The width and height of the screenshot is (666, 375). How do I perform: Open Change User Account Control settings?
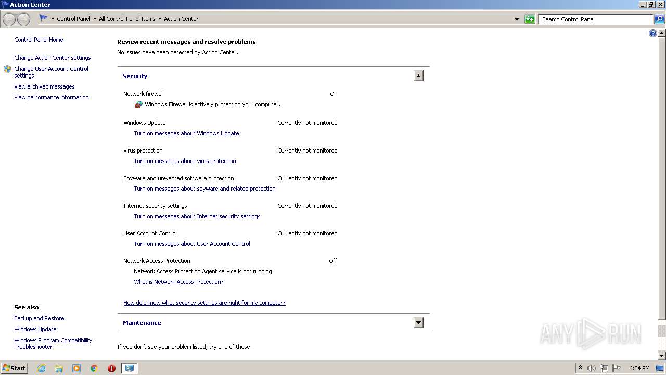(51, 72)
